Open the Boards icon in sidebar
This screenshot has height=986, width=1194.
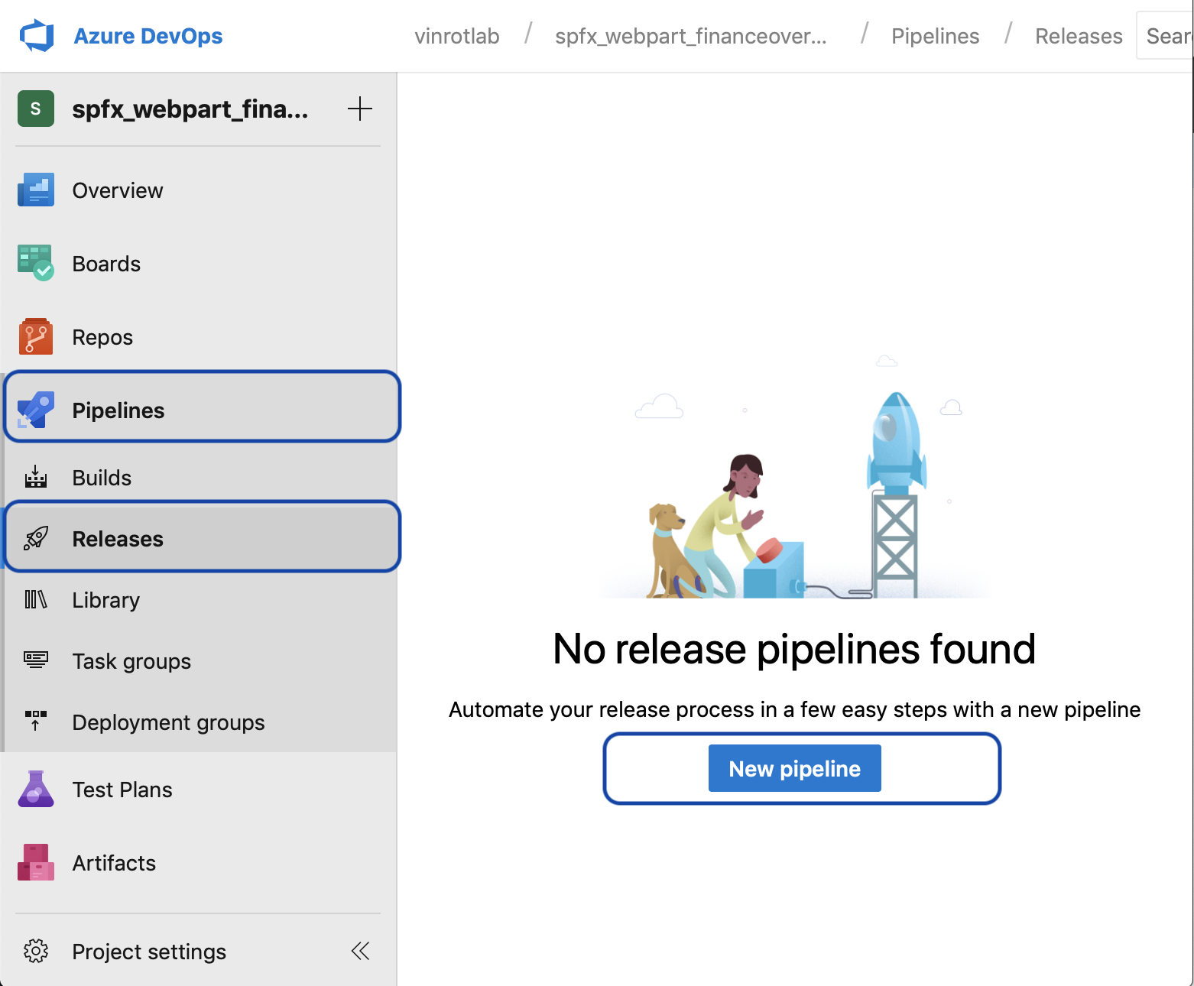click(36, 264)
